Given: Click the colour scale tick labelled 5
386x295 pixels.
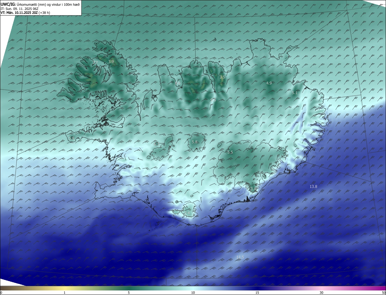Looking at the screenshot, I should pos(129,293).
